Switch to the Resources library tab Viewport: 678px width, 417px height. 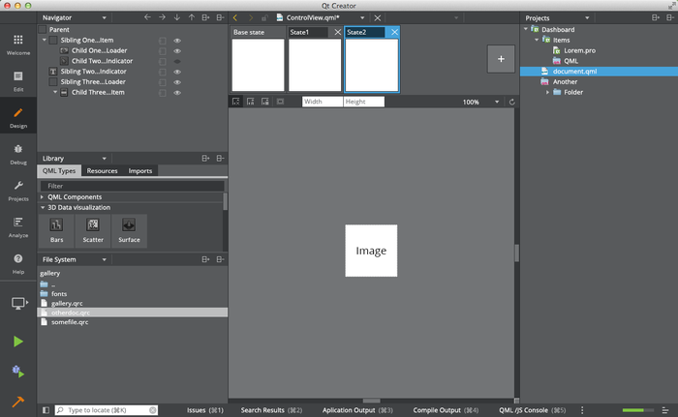pos(102,171)
